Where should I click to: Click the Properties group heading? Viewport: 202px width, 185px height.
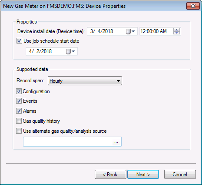pos(26,22)
